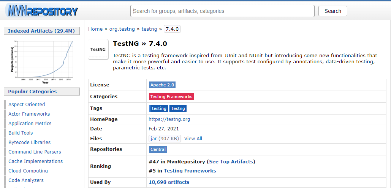The image size is (391, 188).
Task: Click the Date row label
Action: (96, 129)
